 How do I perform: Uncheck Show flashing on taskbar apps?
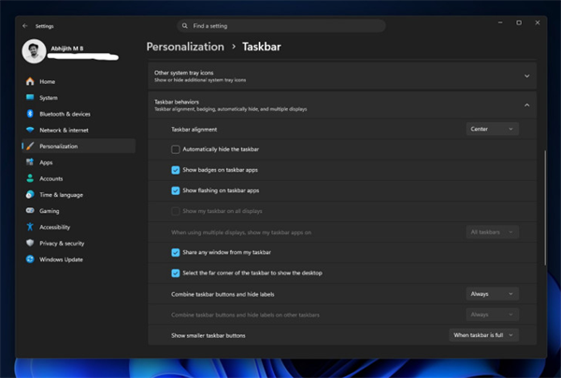click(x=176, y=190)
